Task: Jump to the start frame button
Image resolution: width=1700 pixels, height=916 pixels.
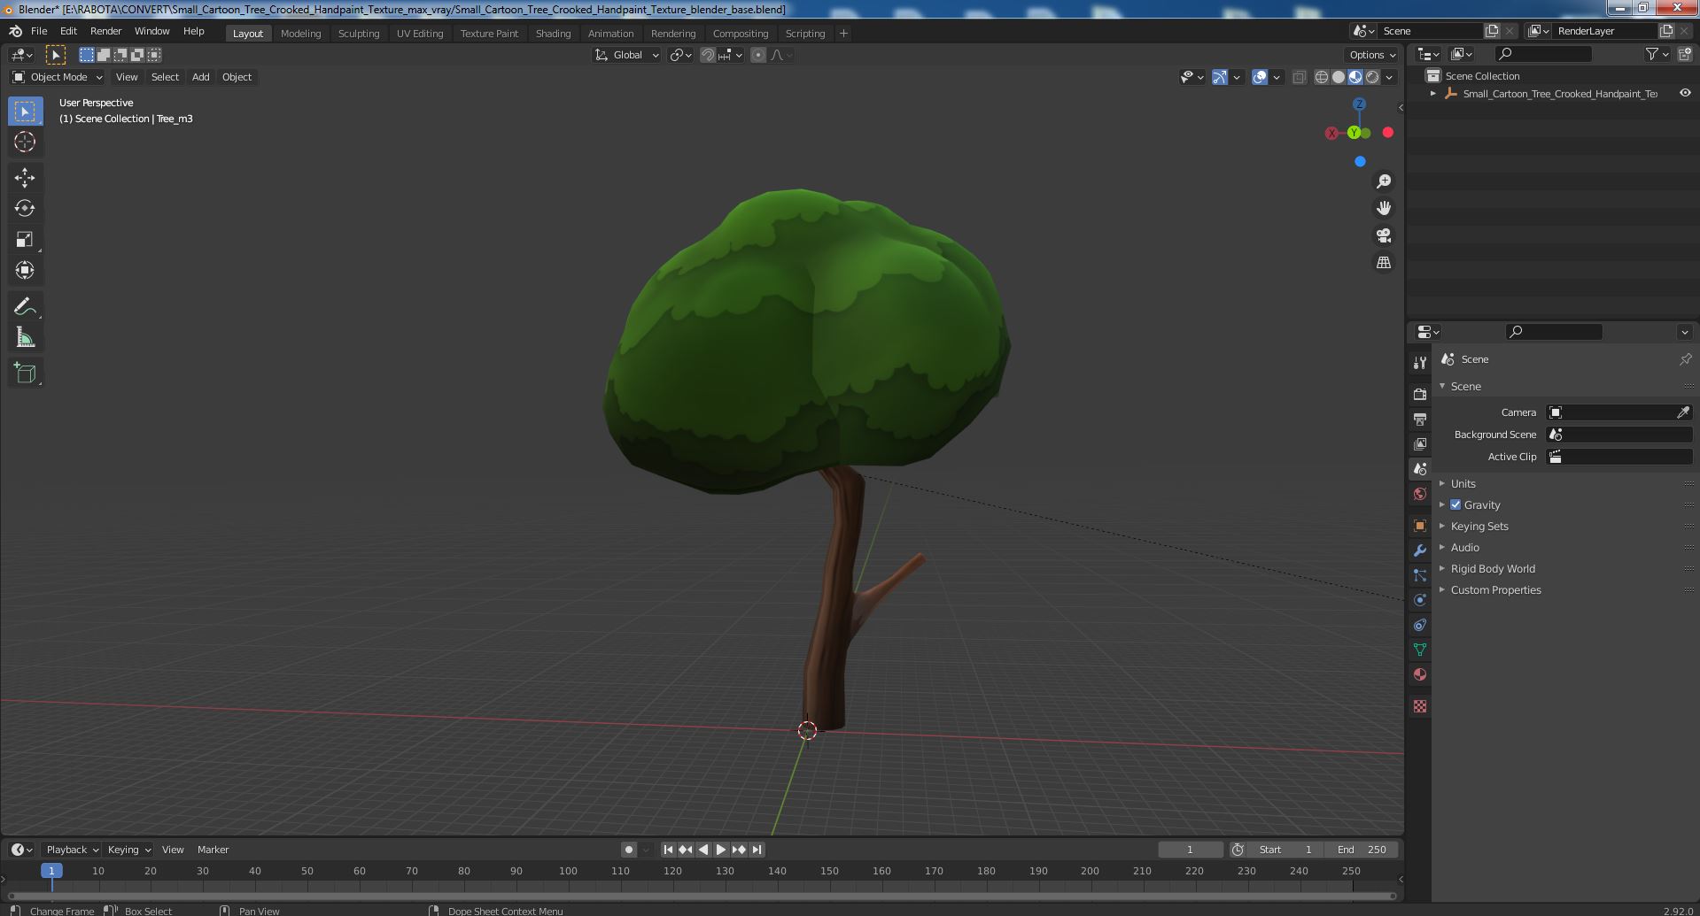Action: tap(668, 850)
